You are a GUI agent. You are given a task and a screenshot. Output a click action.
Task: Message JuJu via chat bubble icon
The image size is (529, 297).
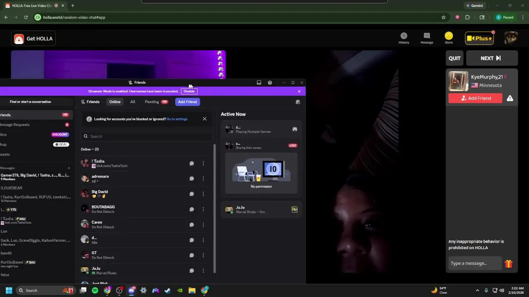[x=192, y=271]
